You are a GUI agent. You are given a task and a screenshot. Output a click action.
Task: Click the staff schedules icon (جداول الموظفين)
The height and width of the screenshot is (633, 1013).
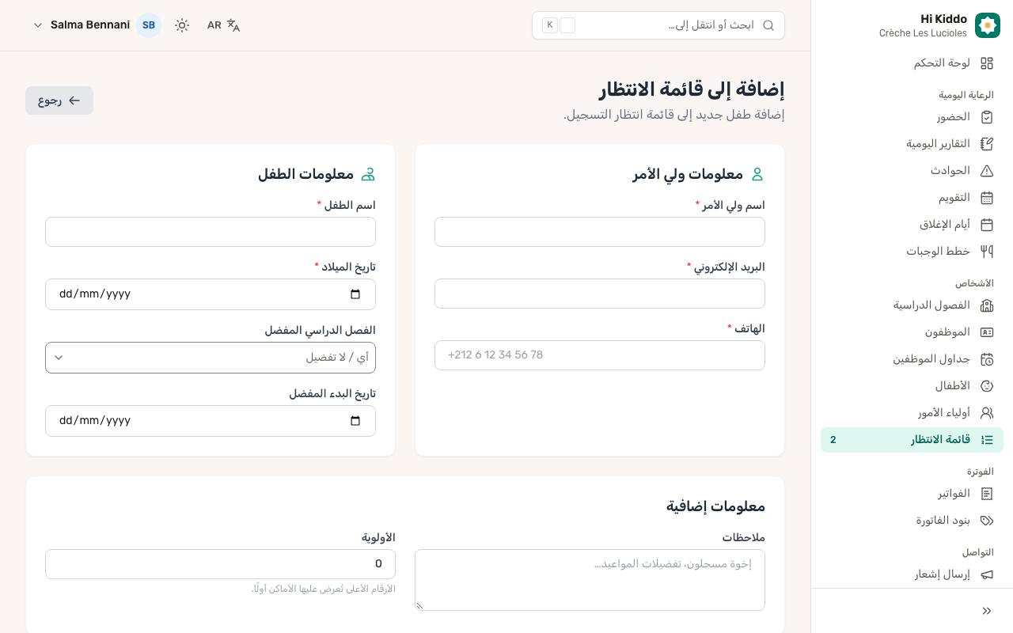pos(987,359)
